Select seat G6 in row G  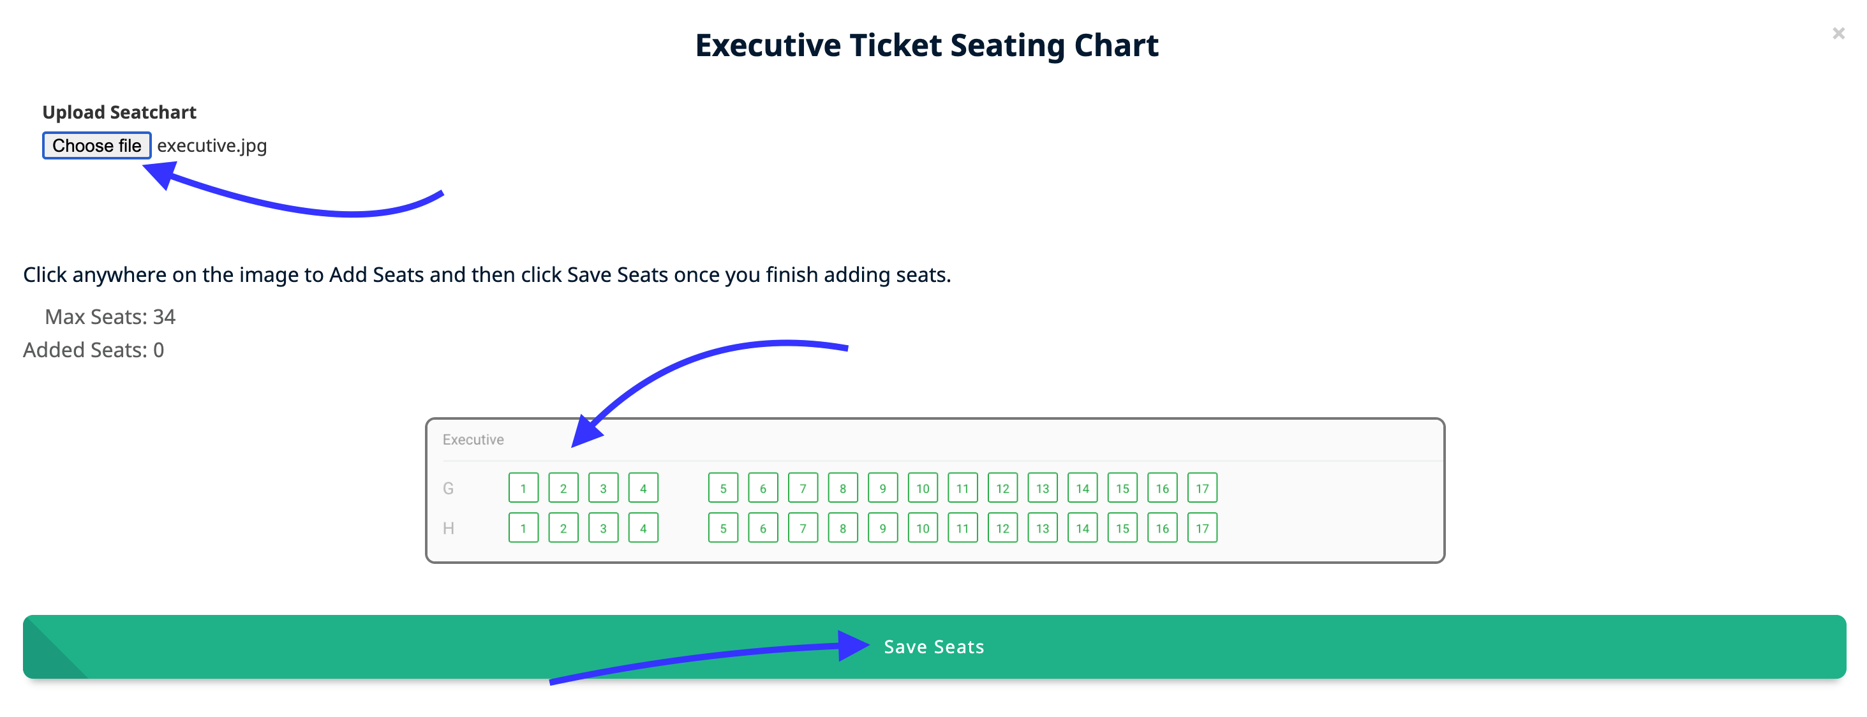[762, 487]
